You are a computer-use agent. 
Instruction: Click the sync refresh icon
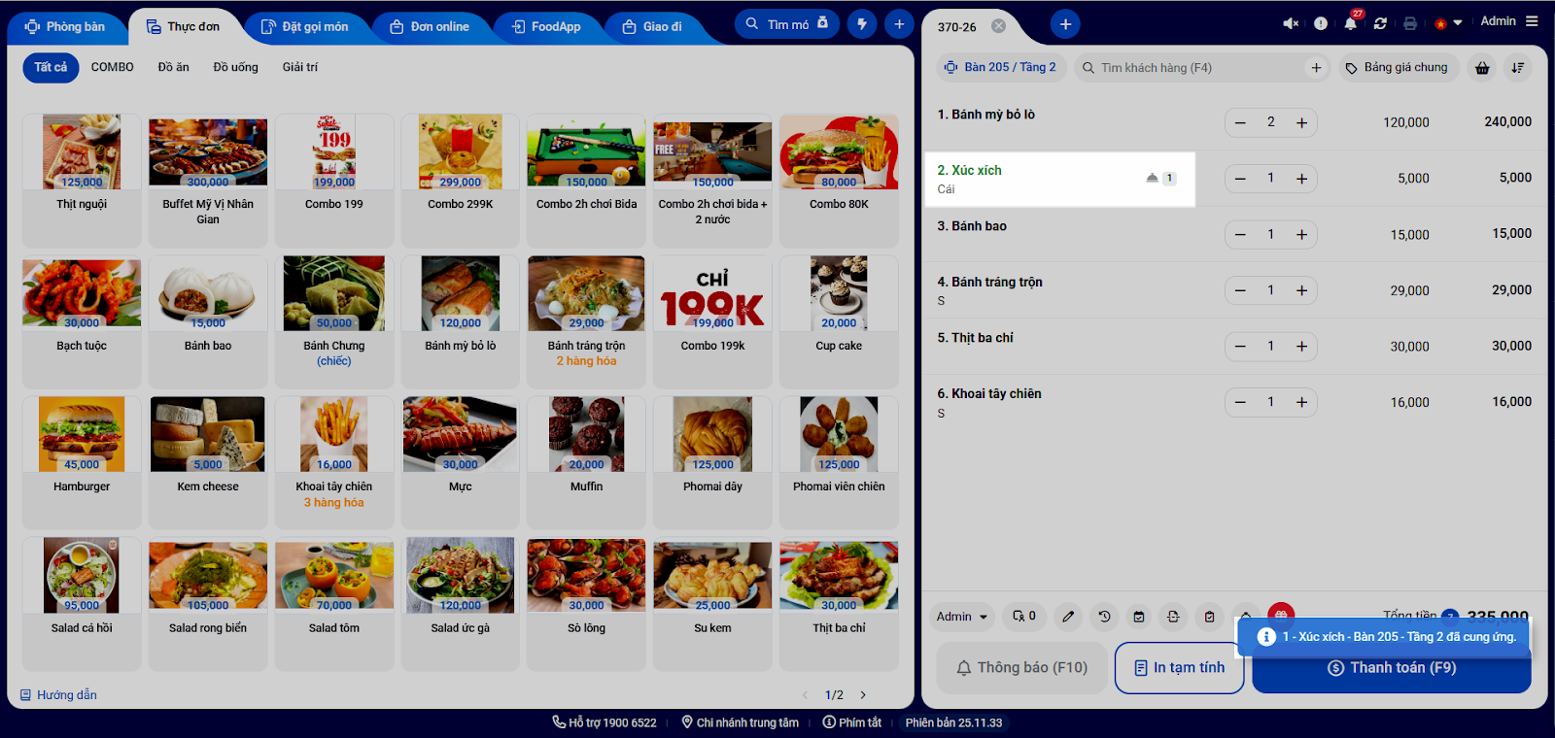coord(1380,23)
